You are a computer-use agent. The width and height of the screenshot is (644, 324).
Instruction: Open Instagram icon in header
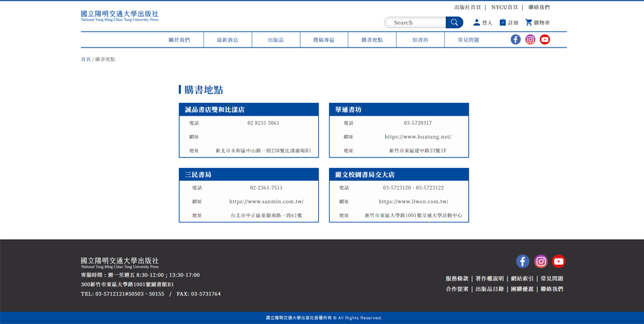530,39
